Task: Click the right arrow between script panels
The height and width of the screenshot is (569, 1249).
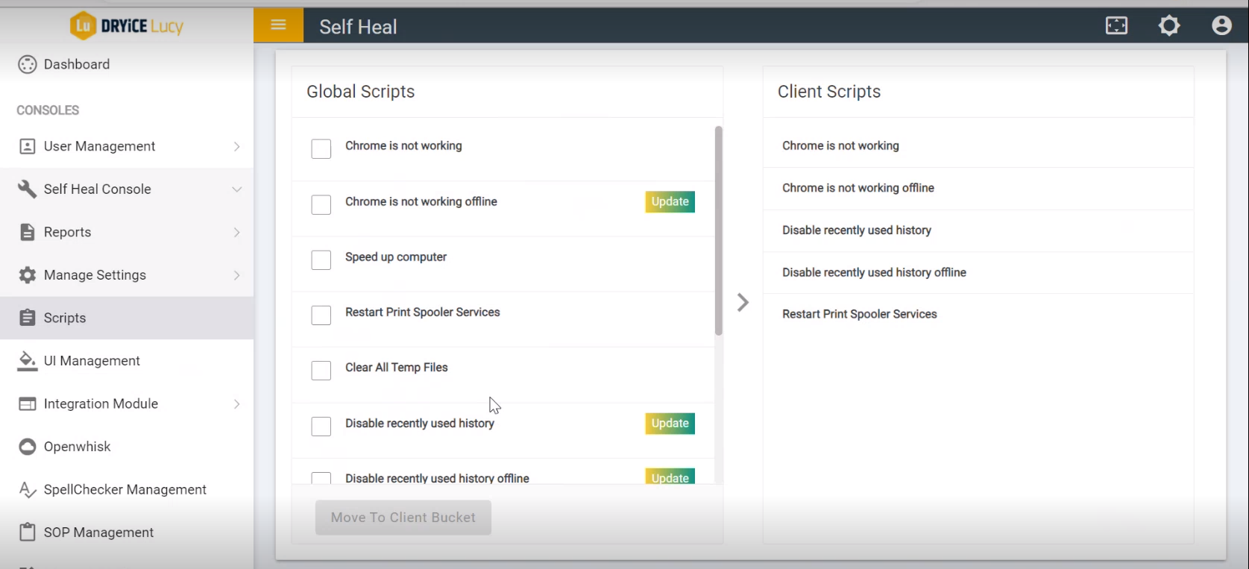Action: point(743,303)
